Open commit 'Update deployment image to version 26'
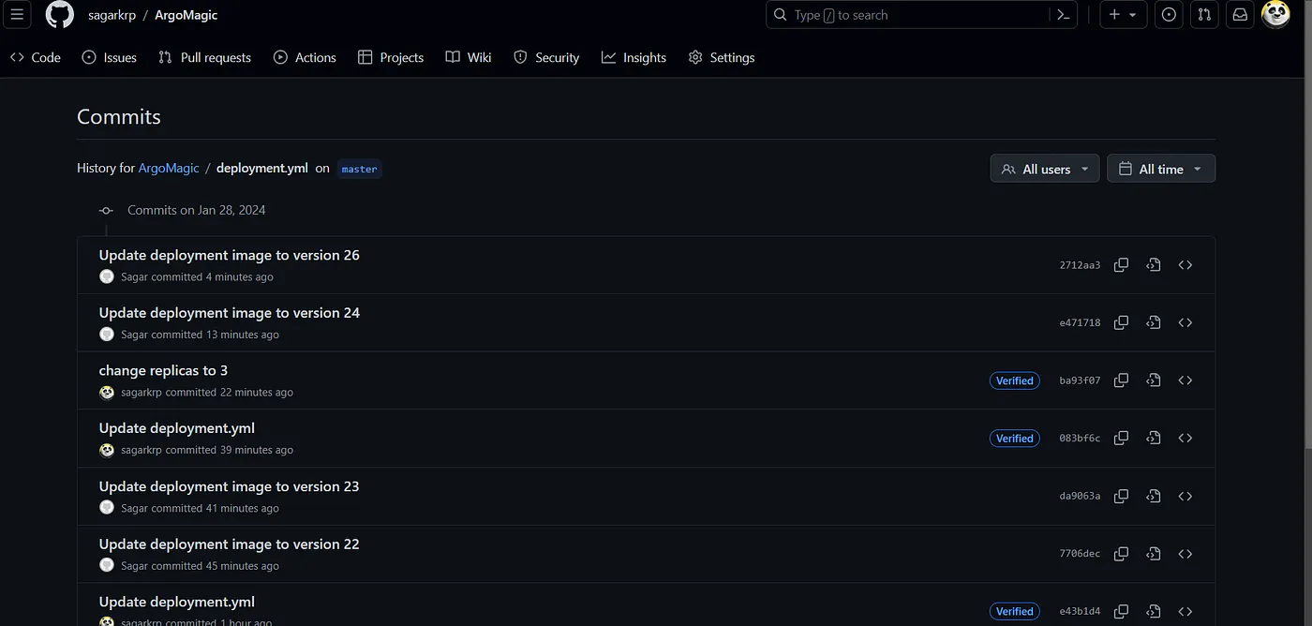This screenshot has width=1312, height=626. [x=230, y=255]
